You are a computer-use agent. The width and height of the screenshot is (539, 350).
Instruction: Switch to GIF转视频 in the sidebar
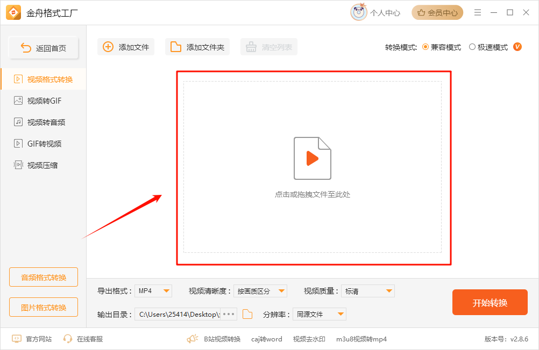click(44, 143)
